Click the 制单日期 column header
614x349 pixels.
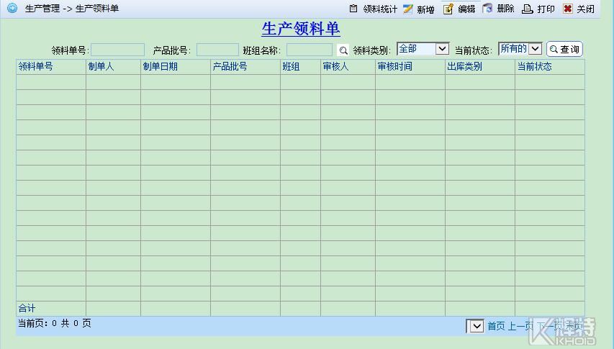pyautogui.click(x=161, y=66)
